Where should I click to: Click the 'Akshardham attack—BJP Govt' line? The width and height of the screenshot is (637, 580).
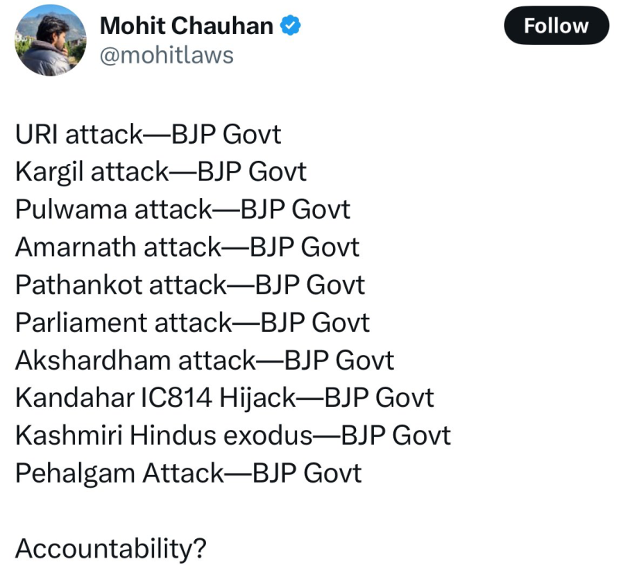[x=205, y=360]
